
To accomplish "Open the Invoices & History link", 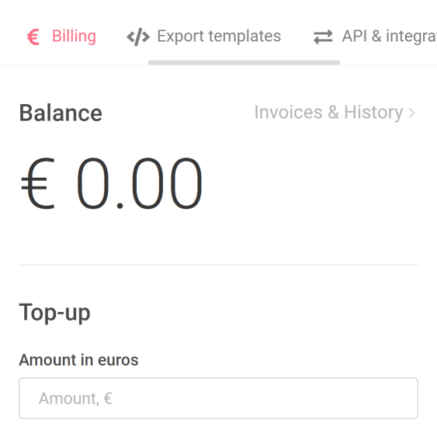I will 335,113.
